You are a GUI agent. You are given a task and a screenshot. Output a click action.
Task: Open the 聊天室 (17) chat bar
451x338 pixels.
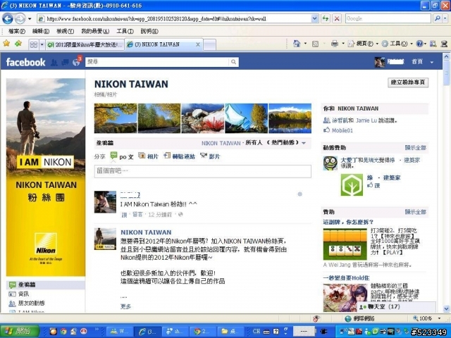(396, 307)
